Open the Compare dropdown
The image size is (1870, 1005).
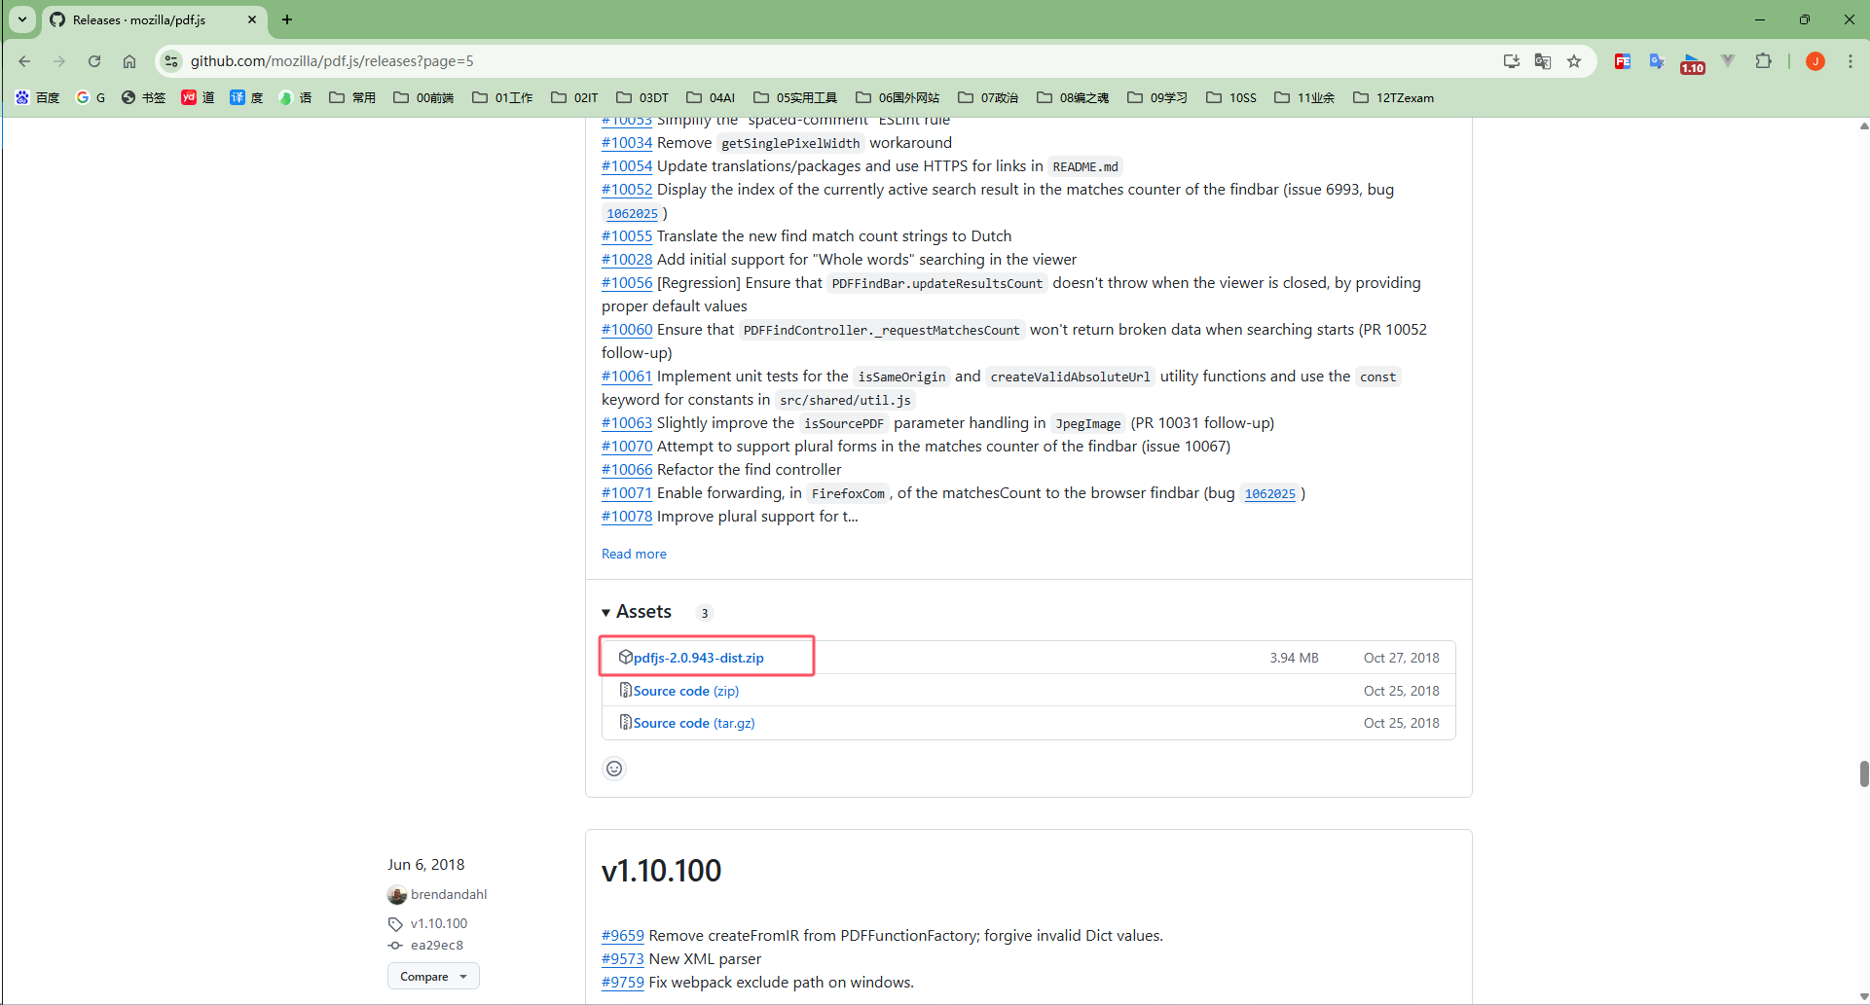pos(433,976)
